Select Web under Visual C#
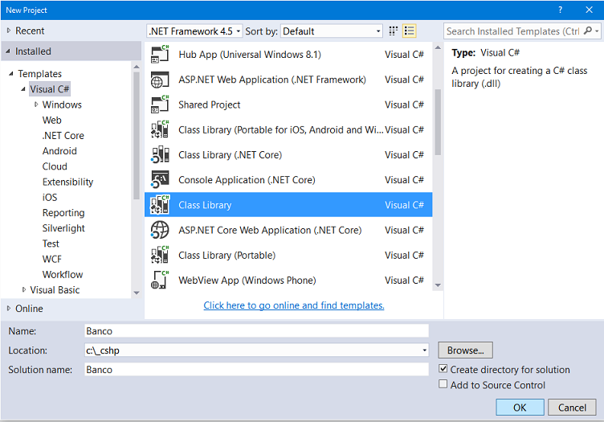The height and width of the screenshot is (422, 604). (52, 121)
